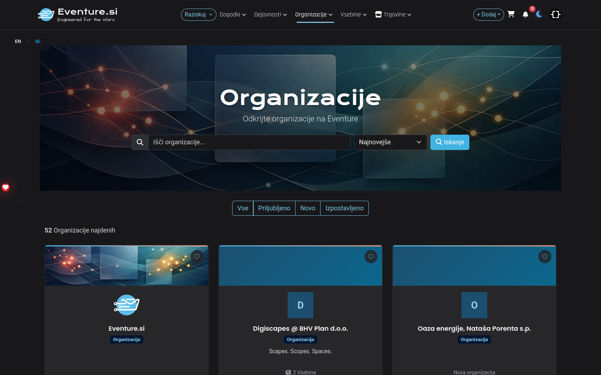Screen dimensions: 601x375
Task: Open notifications bell with 12 badge
Action: click(525, 14)
